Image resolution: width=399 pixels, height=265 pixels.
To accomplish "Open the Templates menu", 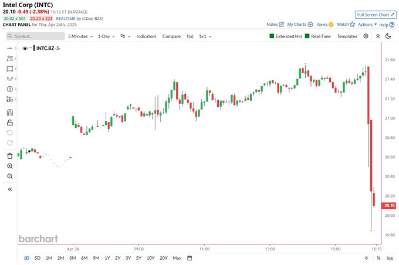I will click(347, 36).
